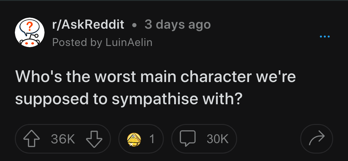
Task: Click the 36K vote score
Action: coord(63,139)
